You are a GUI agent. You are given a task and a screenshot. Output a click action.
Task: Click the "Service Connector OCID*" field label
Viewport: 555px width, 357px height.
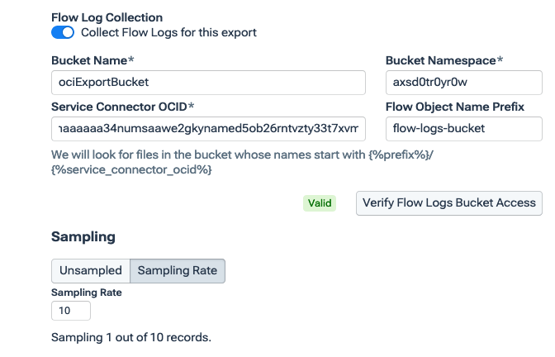[x=123, y=107]
